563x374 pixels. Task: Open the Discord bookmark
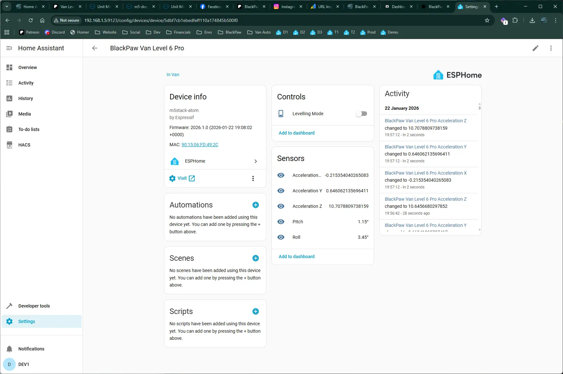(x=55, y=32)
